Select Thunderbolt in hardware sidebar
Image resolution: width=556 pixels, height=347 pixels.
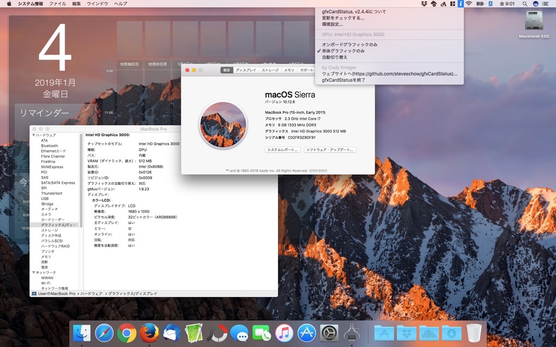[x=52, y=194]
